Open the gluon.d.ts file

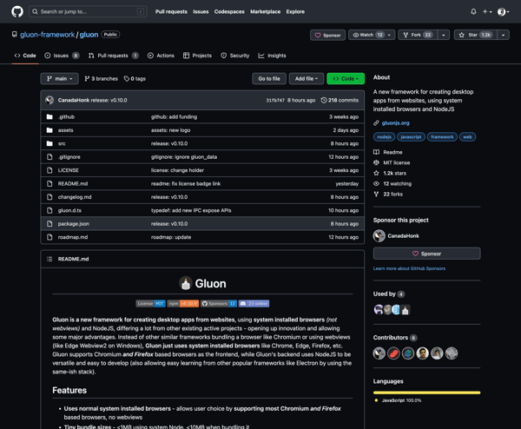pos(69,210)
